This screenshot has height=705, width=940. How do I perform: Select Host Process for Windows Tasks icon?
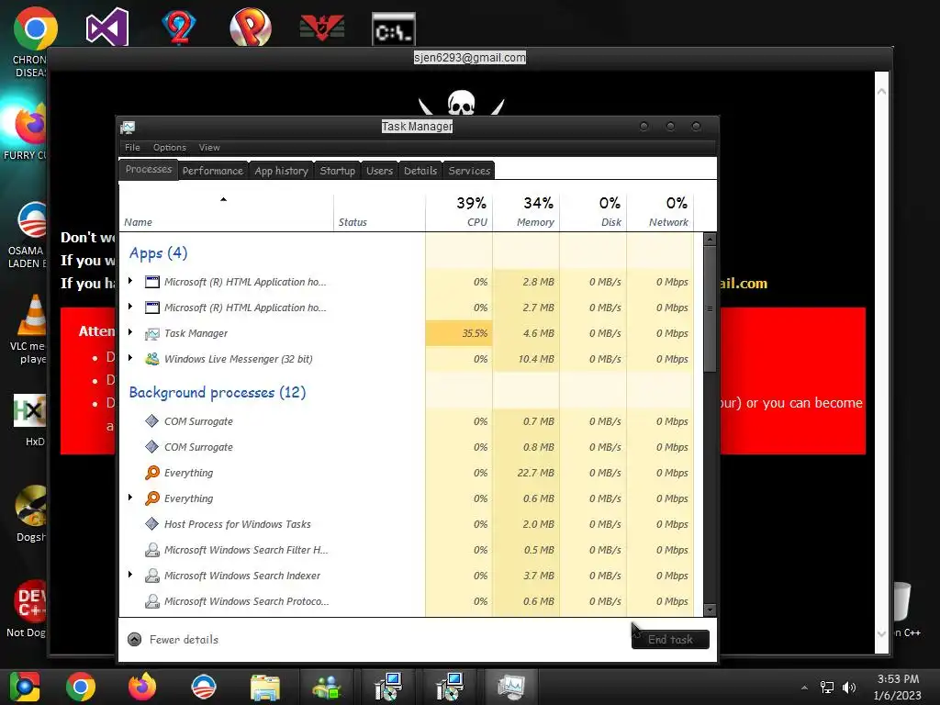(x=152, y=524)
